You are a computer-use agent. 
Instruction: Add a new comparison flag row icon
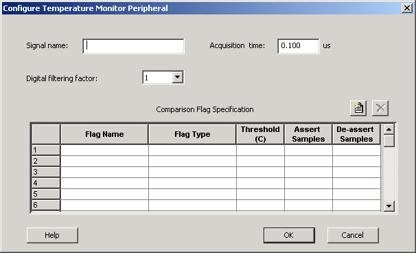(x=358, y=108)
